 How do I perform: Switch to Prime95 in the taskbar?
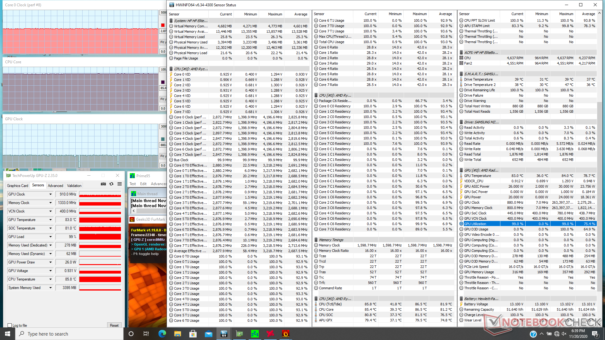click(x=255, y=334)
